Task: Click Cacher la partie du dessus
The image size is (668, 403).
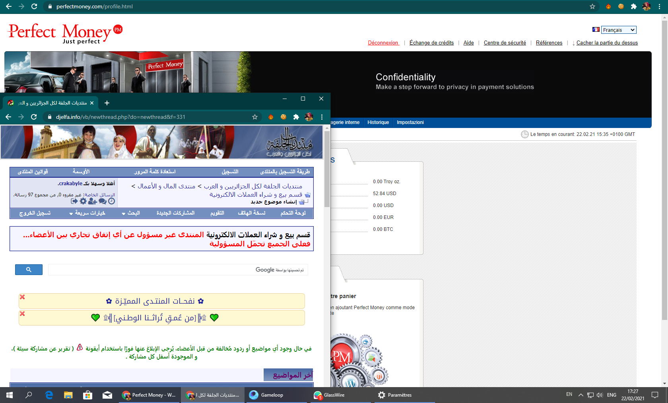Action: [607, 43]
